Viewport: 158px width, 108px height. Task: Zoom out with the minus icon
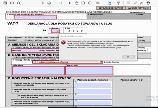coord(83,3)
